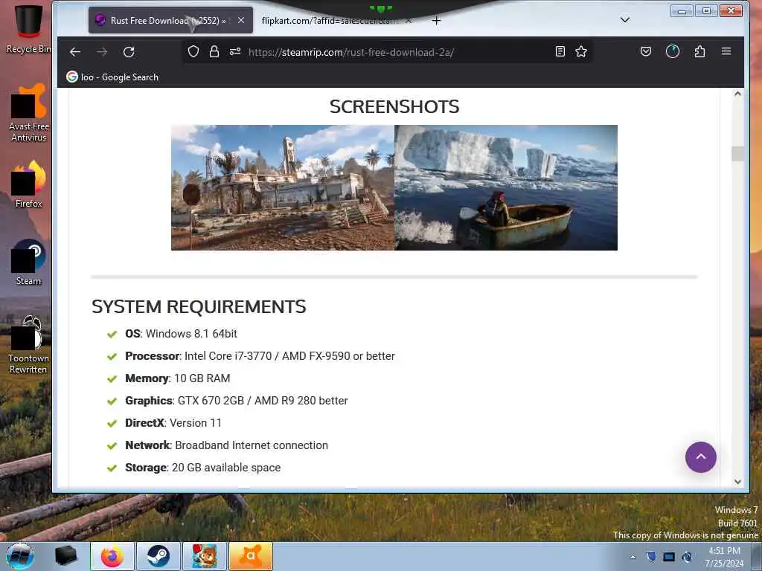The height and width of the screenshot is (571, 762).
Task: Open the desert town screenshot thumbnail
Action: (x=283, y=187)
